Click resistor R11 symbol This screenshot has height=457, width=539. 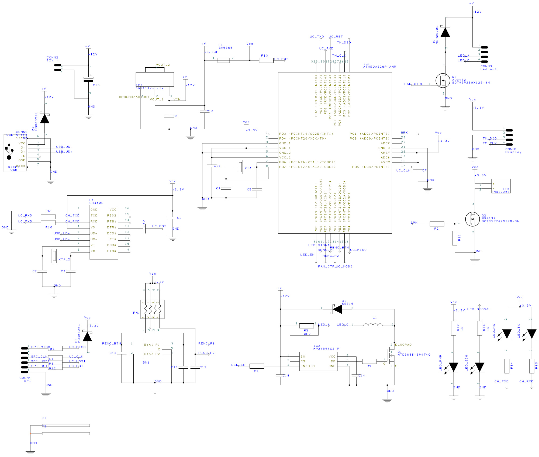pyautogui.click(x=455, y=238)
